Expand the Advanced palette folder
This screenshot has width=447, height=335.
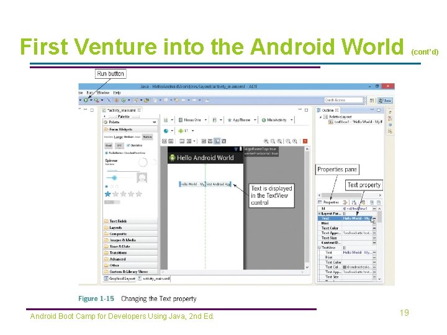tap(130, 259)
